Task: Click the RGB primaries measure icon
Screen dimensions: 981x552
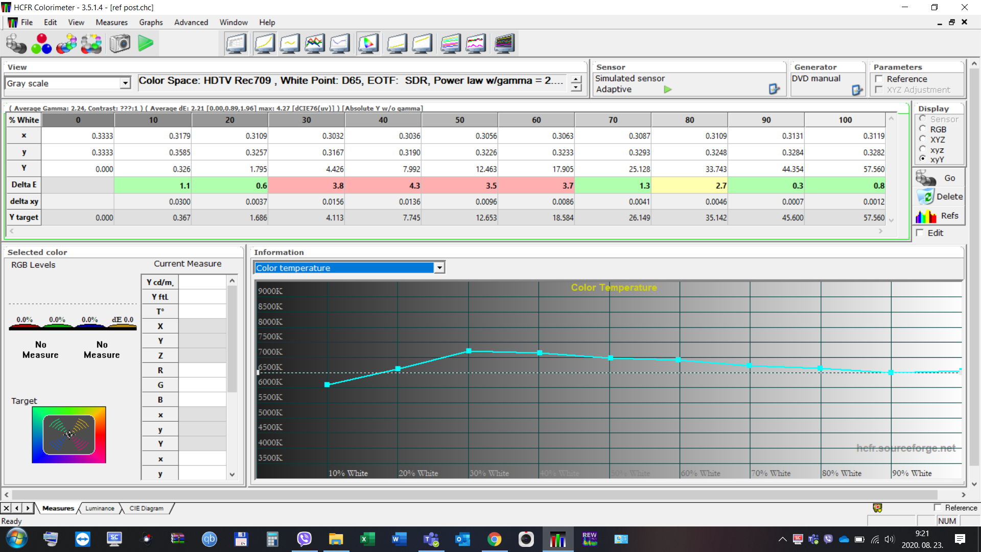Action: pos(41,43)
